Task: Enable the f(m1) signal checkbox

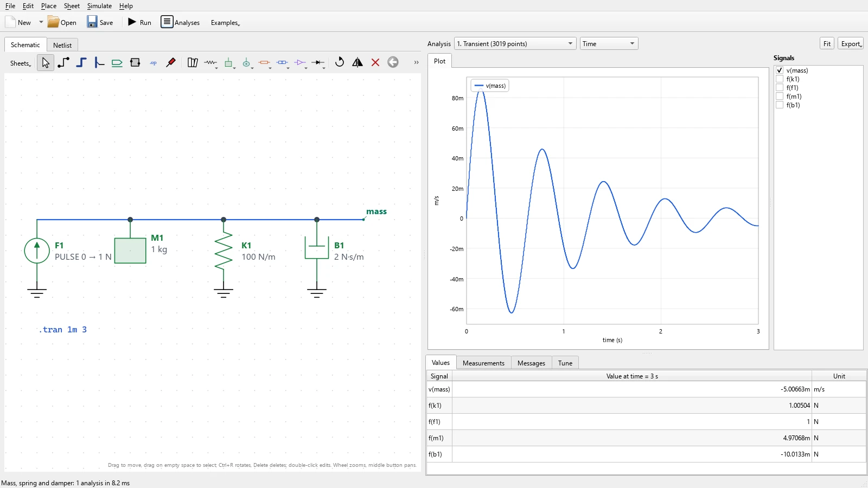Action: (780, 97)
